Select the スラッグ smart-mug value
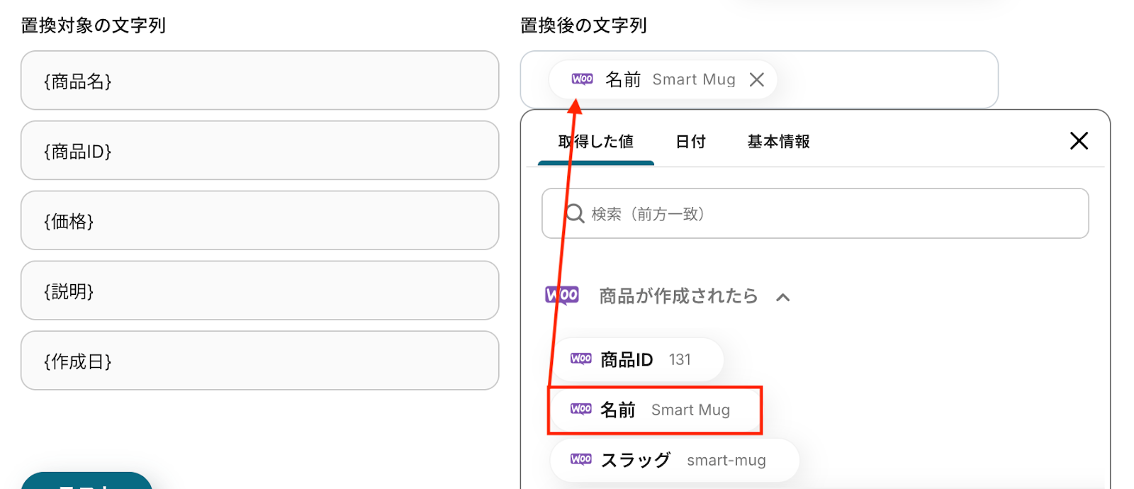 pyautogui.click(x=675, y=460)
